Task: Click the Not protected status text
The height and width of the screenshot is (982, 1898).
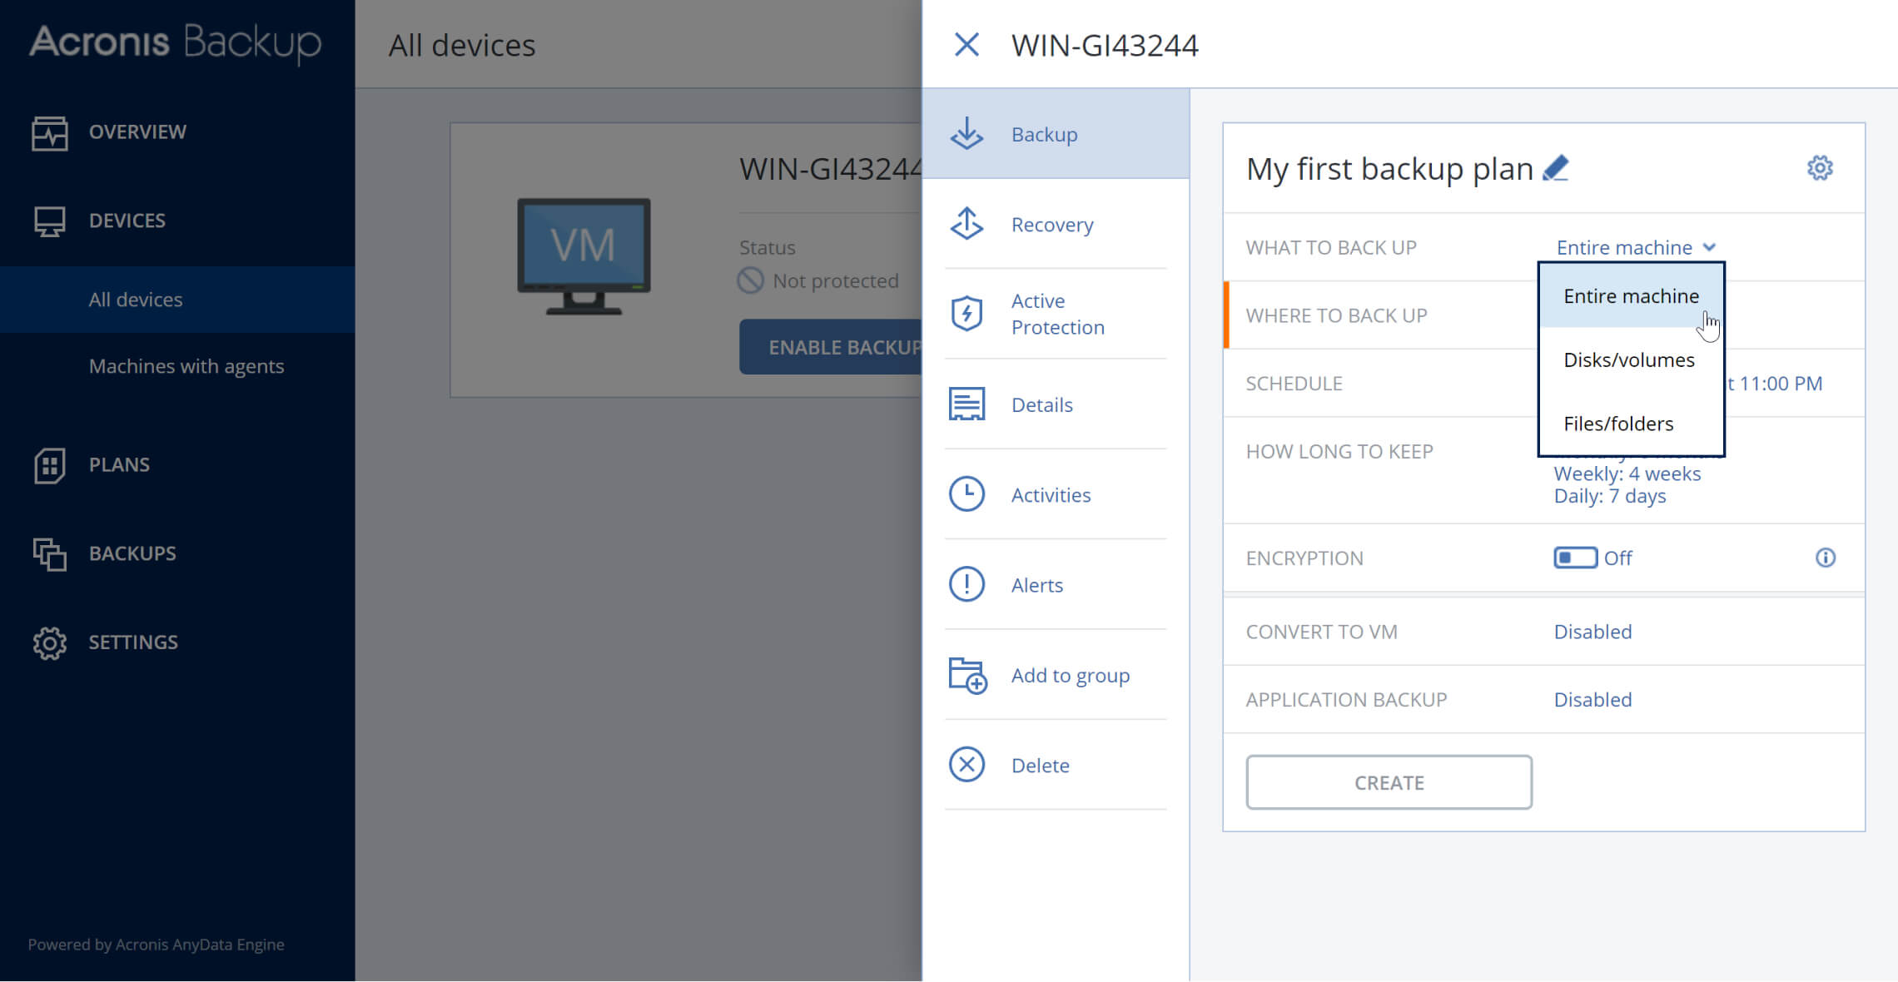Action: (x=835, y=281)
